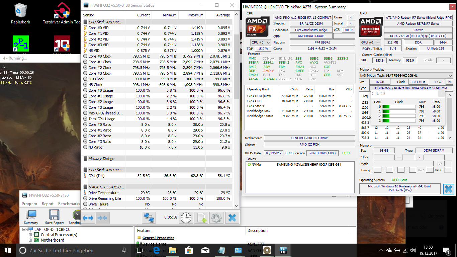The height and width of the screenshot is (257, 457).
Task: Select the 'CPU (Tctl)' temperature row
Action: pyautogui.click(x=157, y=176)
